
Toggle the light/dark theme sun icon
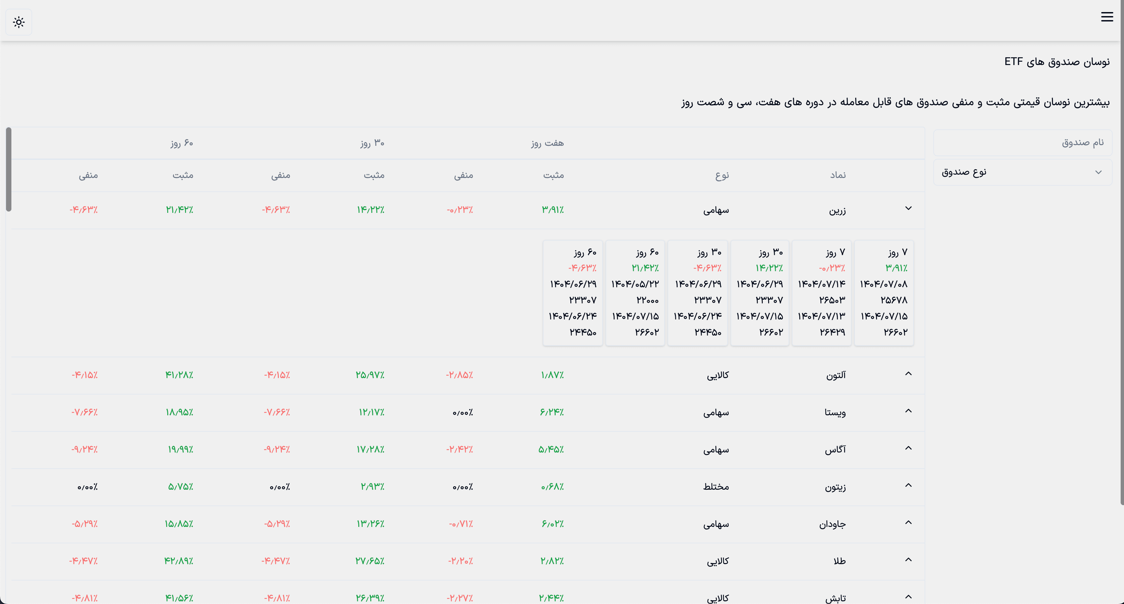coord(19,22)
